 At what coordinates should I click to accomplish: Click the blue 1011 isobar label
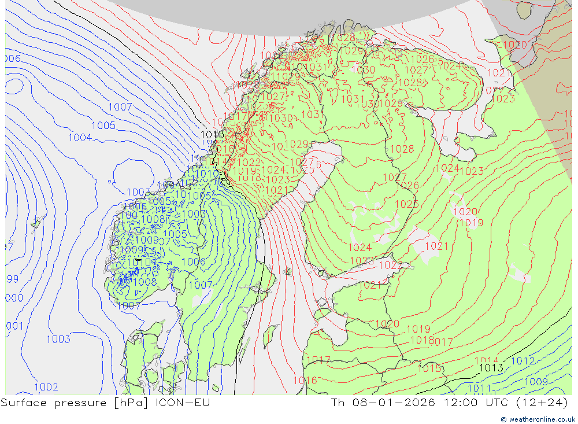[479, 388]
